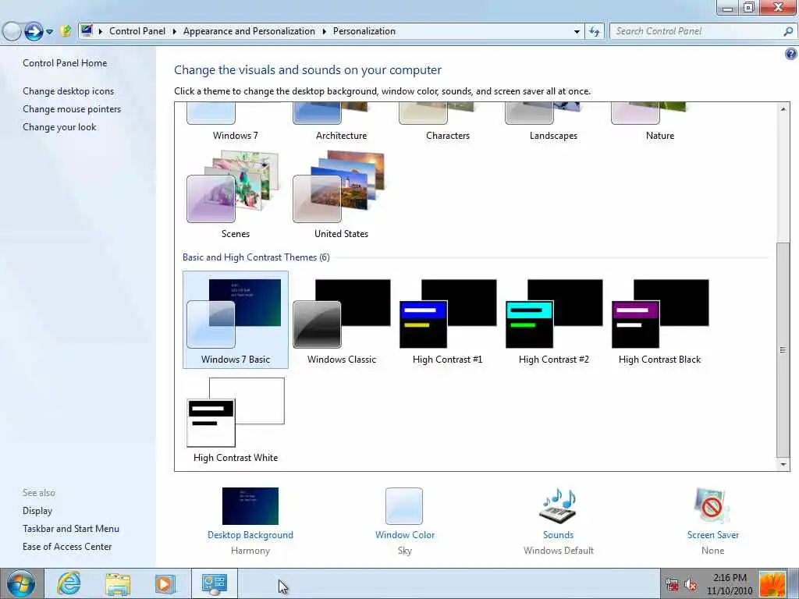
Task: Click theme list scroll up arrow
Action: (x=783, y=108)
